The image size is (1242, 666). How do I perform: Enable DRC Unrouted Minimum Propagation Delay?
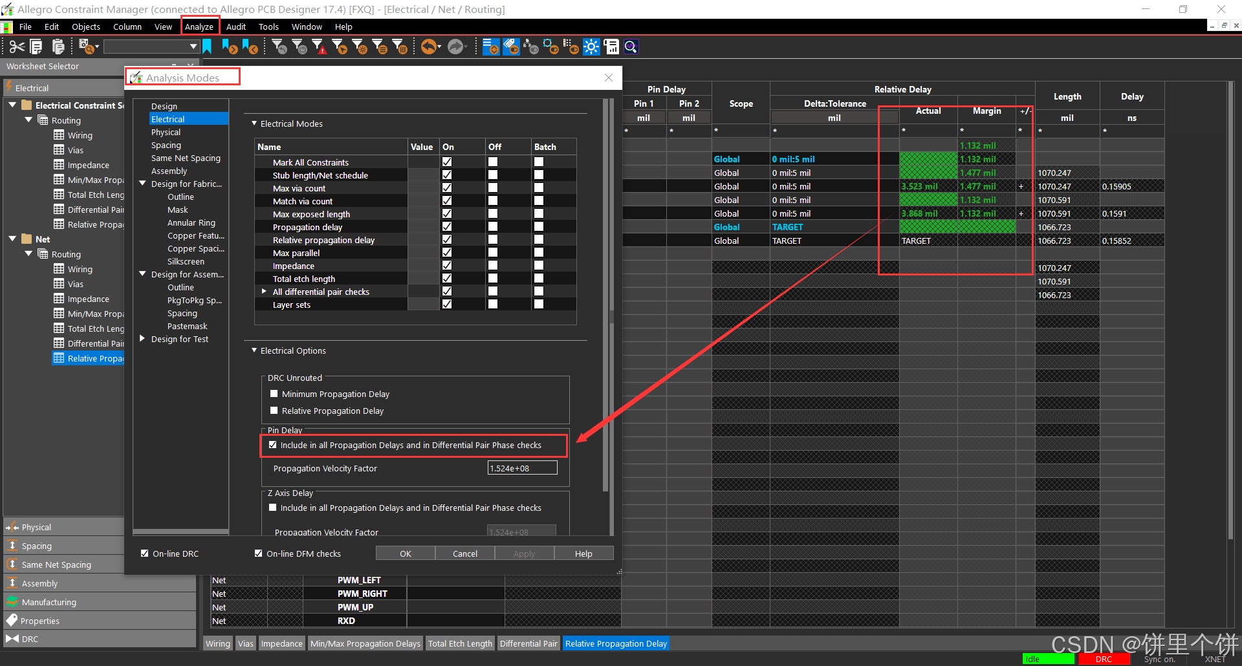[x=274, y=394]
